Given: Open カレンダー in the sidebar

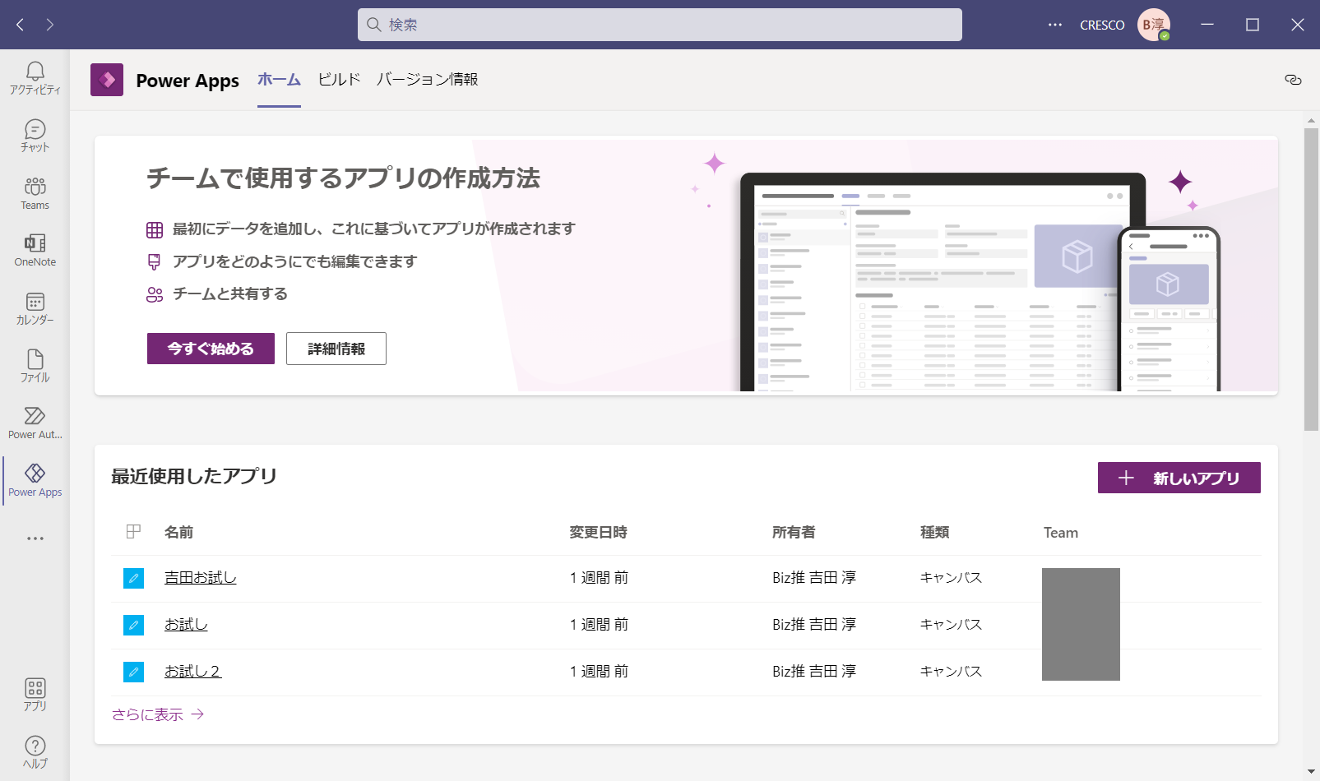Looking at the screenshot, I should pyautogui.click(x=35, y=308).
